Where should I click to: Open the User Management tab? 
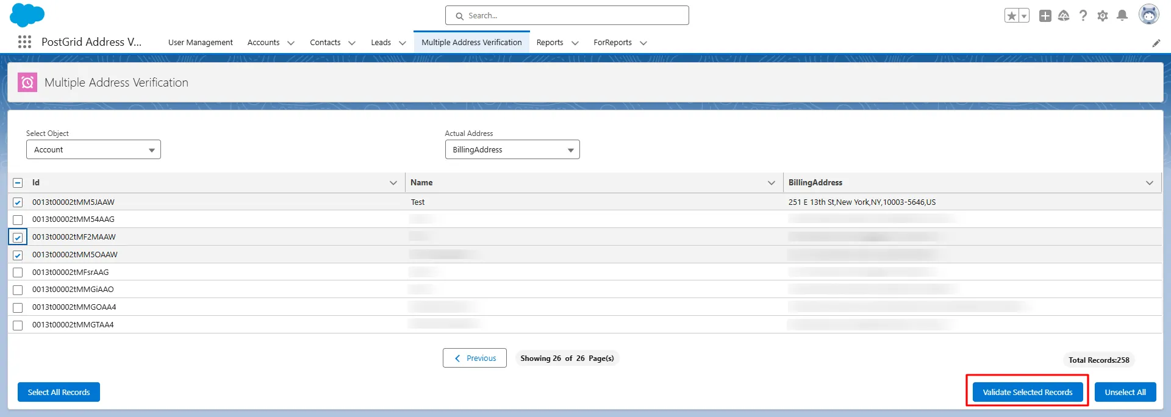pyautogui.click(x=201, y=42)
